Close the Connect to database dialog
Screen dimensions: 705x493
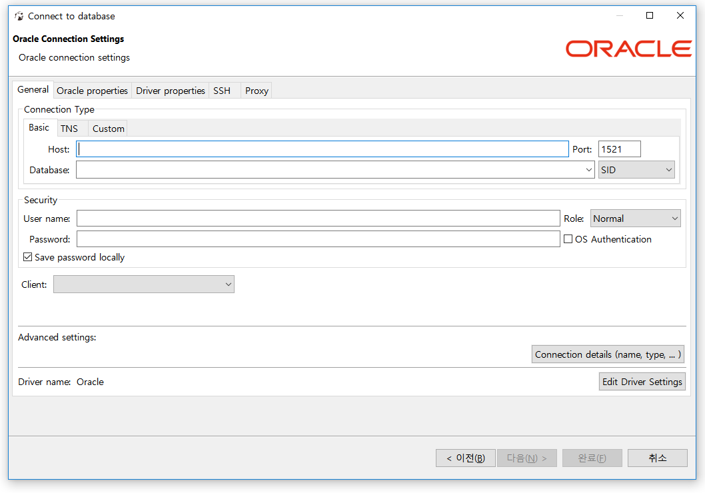[x=680, y=16]
